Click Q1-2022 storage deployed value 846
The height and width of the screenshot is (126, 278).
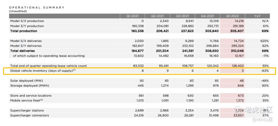[241, 86]
